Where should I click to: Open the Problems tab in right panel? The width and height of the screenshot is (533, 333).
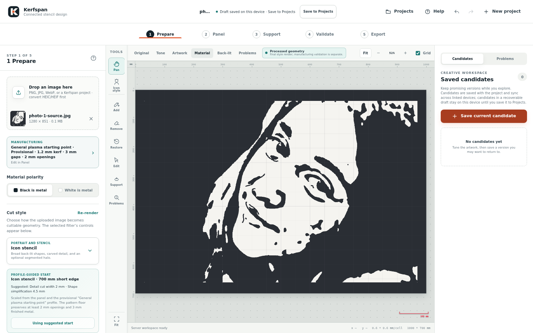(x=505, y=59)
